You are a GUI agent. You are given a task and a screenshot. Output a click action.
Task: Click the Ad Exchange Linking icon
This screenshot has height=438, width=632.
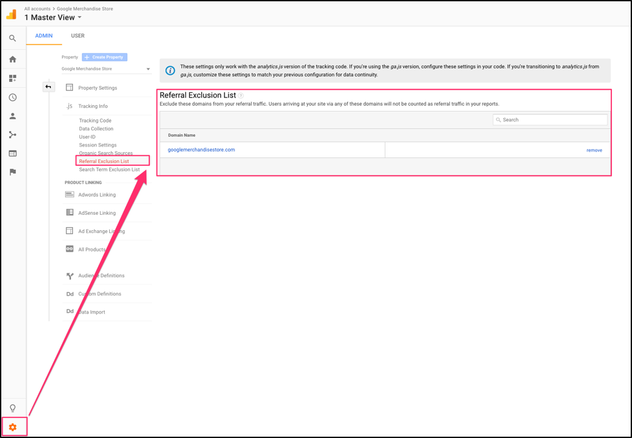69,231
